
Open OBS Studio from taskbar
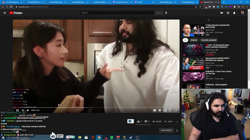pos(137,137)
